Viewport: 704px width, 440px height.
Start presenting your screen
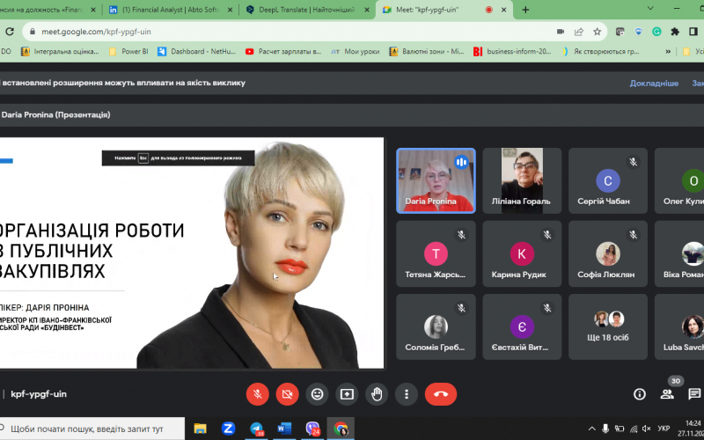(347, 394)
